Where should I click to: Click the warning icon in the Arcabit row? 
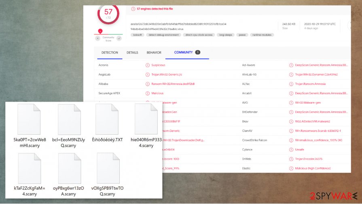pyautogui.click(x=291, y=93)
